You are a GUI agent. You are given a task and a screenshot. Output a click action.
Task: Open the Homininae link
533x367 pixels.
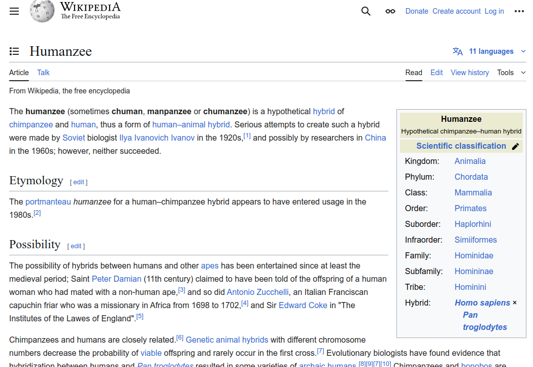pyautogui.click(x=474, y=272)
